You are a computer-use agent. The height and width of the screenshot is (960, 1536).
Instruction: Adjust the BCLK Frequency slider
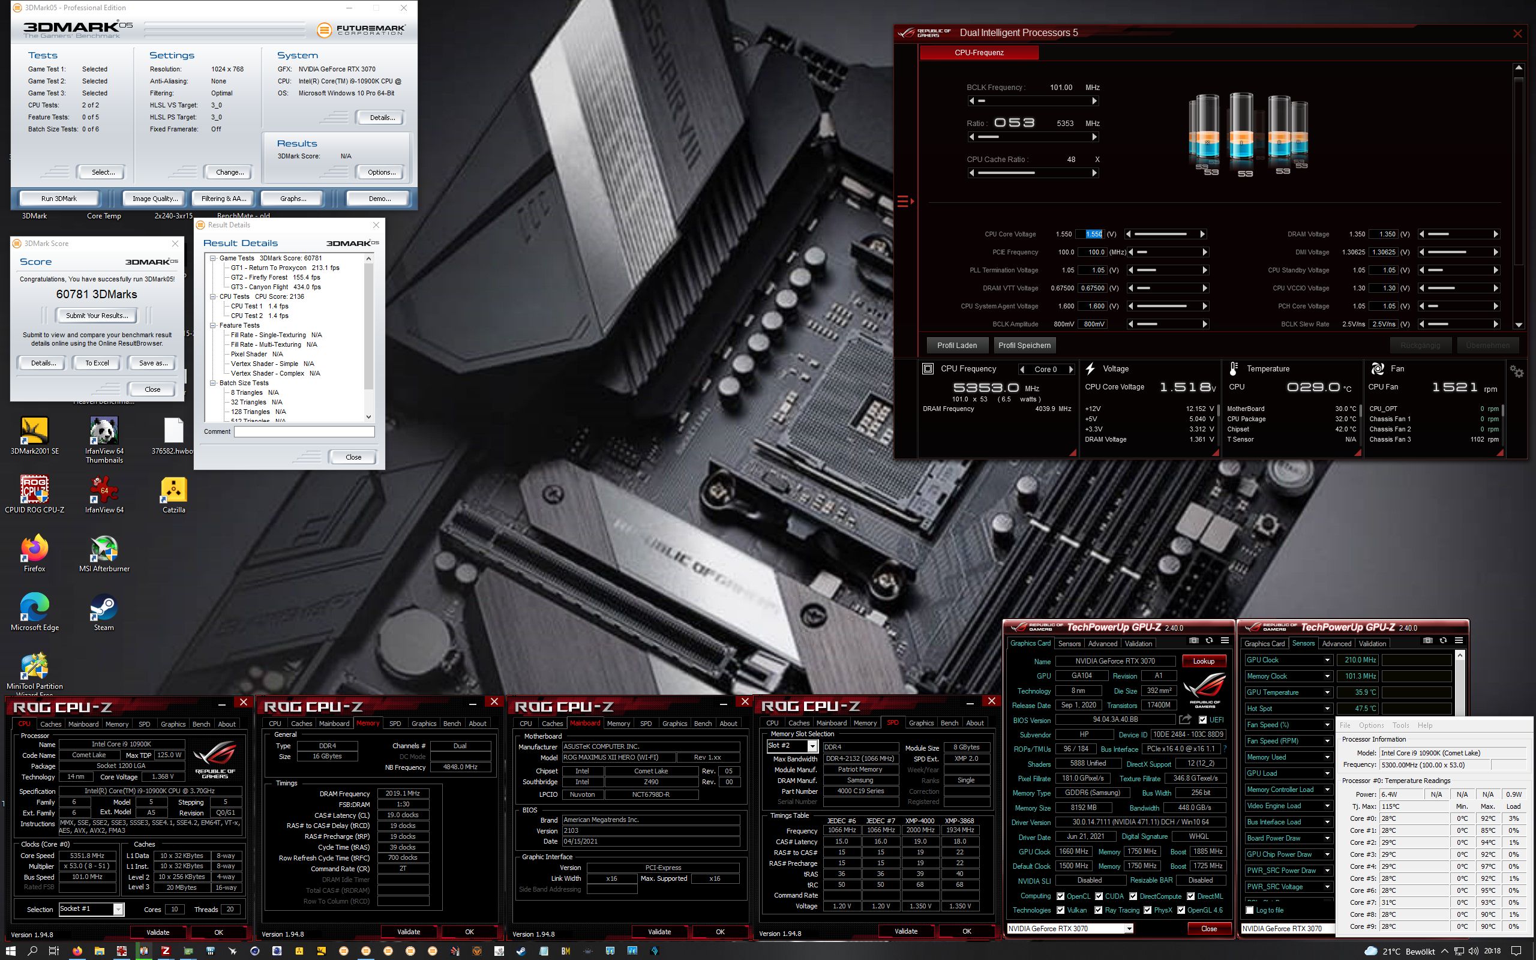(x=1033, y=101)
